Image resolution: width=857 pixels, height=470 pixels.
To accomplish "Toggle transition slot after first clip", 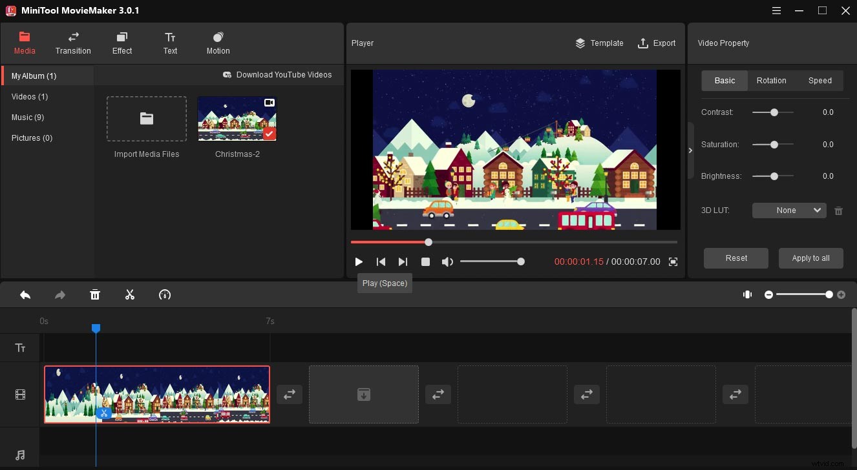I will click(289, 394).
